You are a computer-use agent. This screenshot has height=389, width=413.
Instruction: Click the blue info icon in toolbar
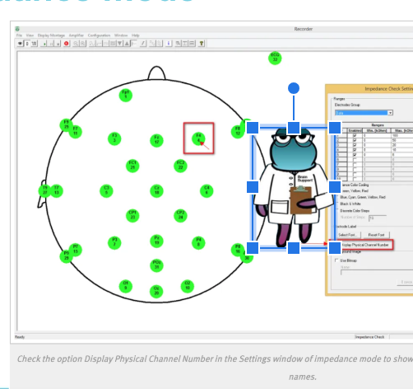coord(169,44)
